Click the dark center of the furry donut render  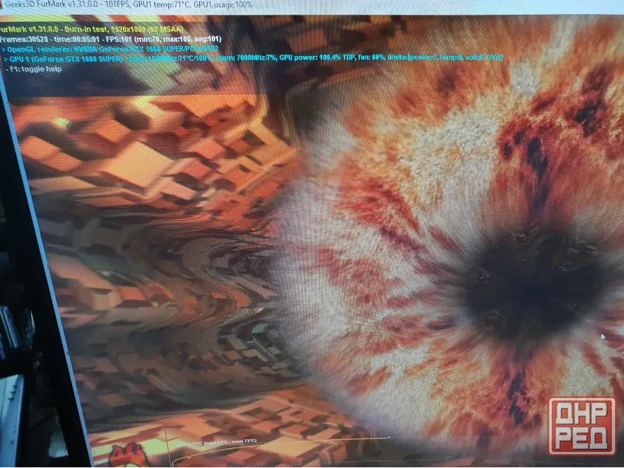pyautogui.click(x=535, y=284)
